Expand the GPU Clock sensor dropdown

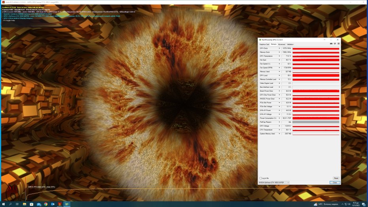click(x=279, y=48)
